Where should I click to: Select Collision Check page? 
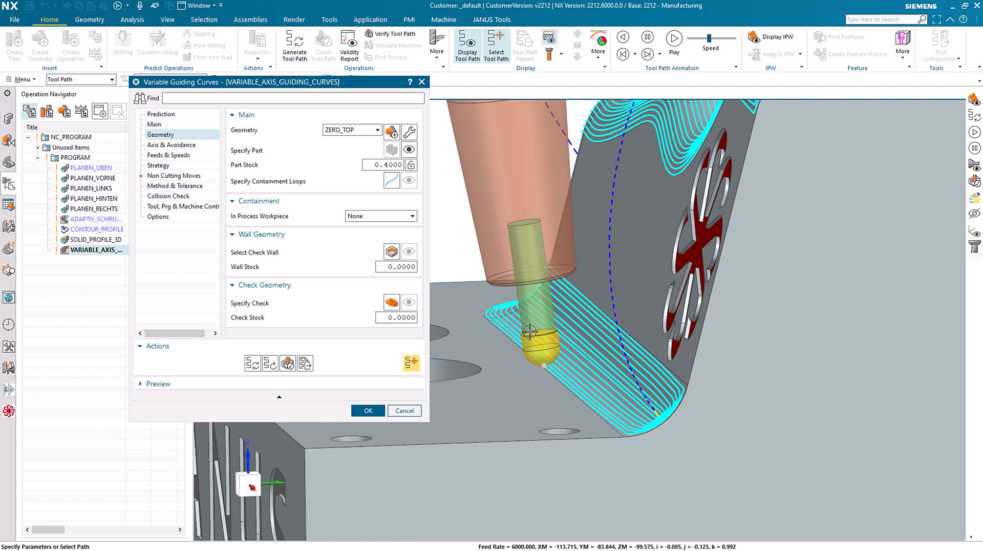(168, 196)
